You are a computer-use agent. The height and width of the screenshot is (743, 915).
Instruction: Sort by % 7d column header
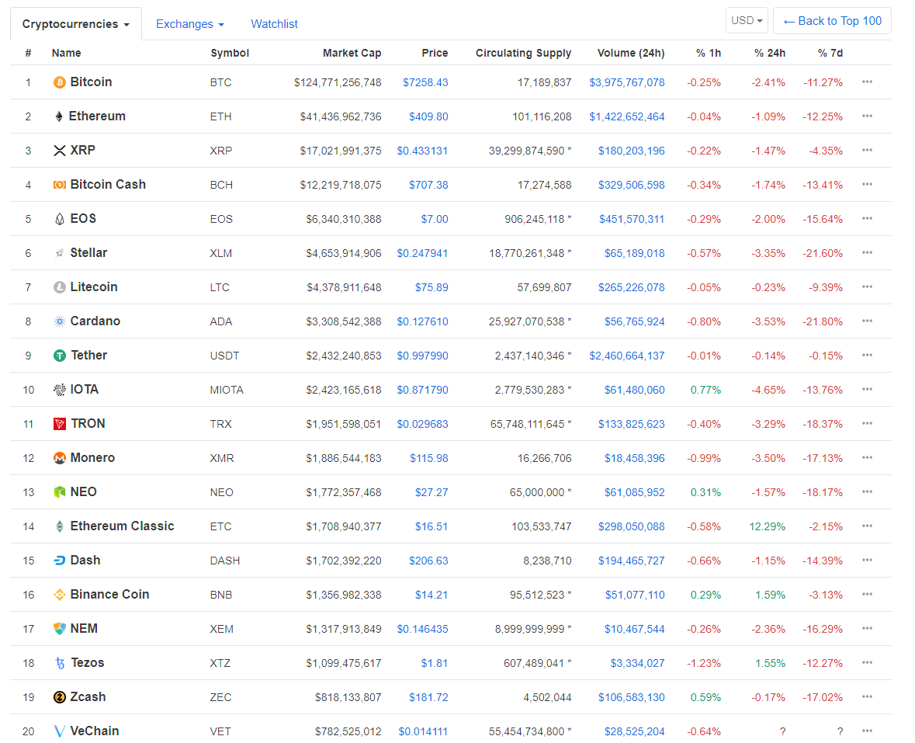pos(830,53)
